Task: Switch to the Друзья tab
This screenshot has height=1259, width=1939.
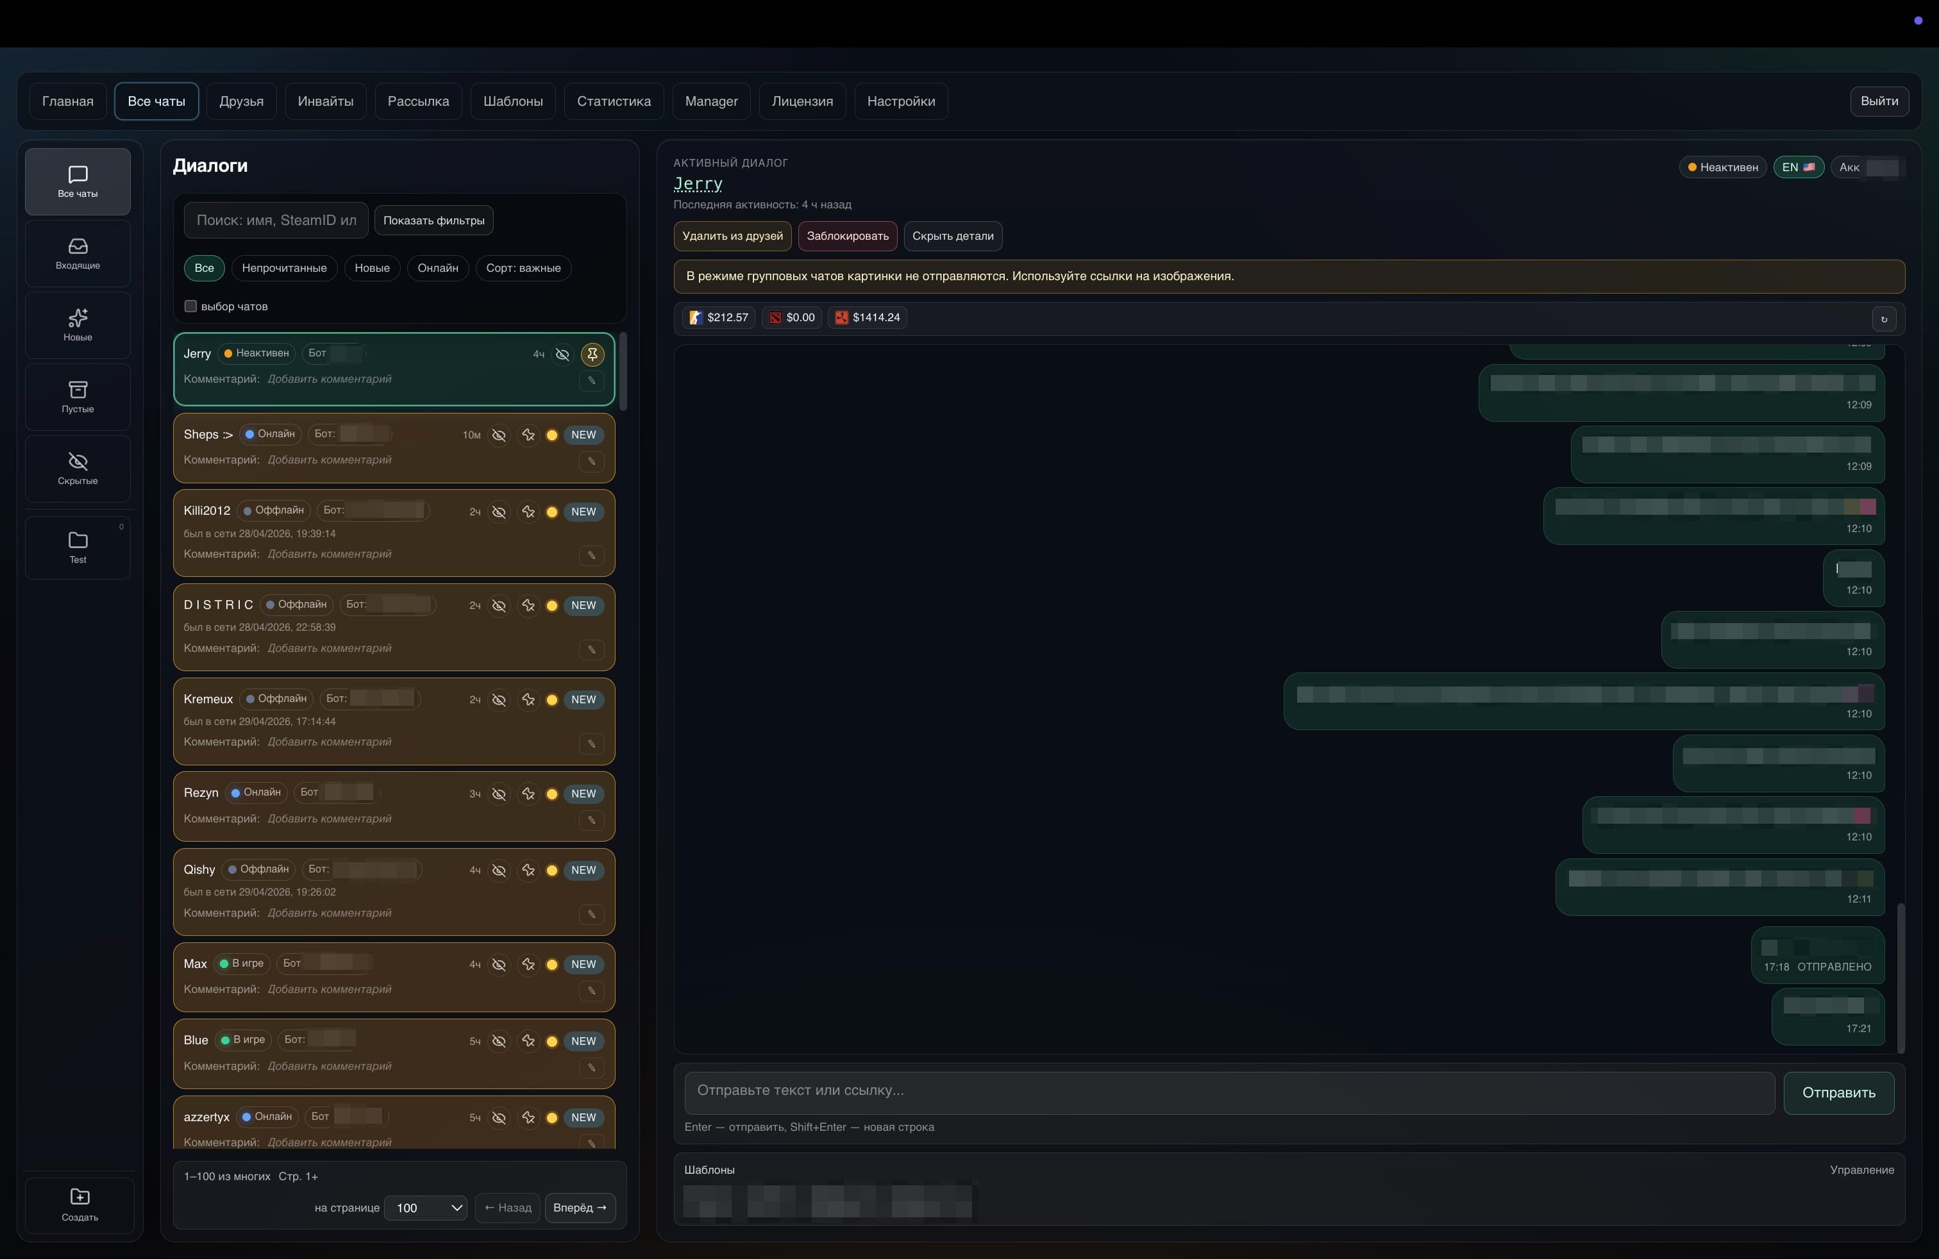Action: 241,101
